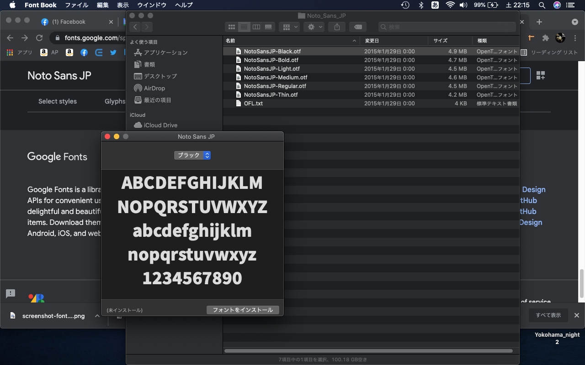Select NotoSansJP-Regular.otf file
This screenshot has width=585, height=365.
pyautogui.click(x=371, y=86)
